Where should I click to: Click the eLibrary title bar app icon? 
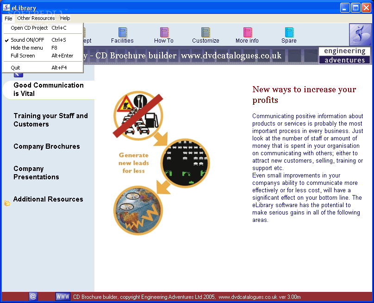tap(6, 7)
